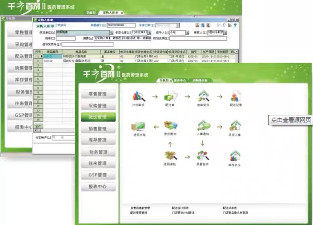The image size is (313, 225).
Task: Open the 配送差异查询 link
Action: tap(139, 212)
